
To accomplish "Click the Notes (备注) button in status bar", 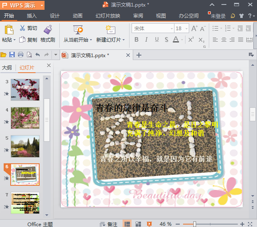I will coord(109,224).
